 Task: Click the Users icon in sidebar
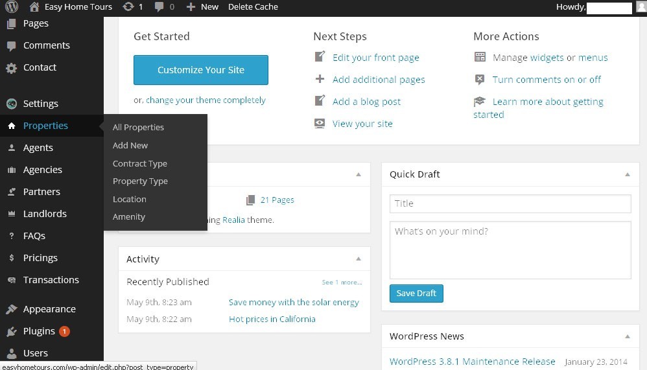click(x=12, y=354)
